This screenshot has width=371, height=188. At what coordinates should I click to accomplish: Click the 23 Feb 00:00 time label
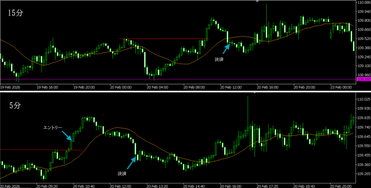[341, 87]
